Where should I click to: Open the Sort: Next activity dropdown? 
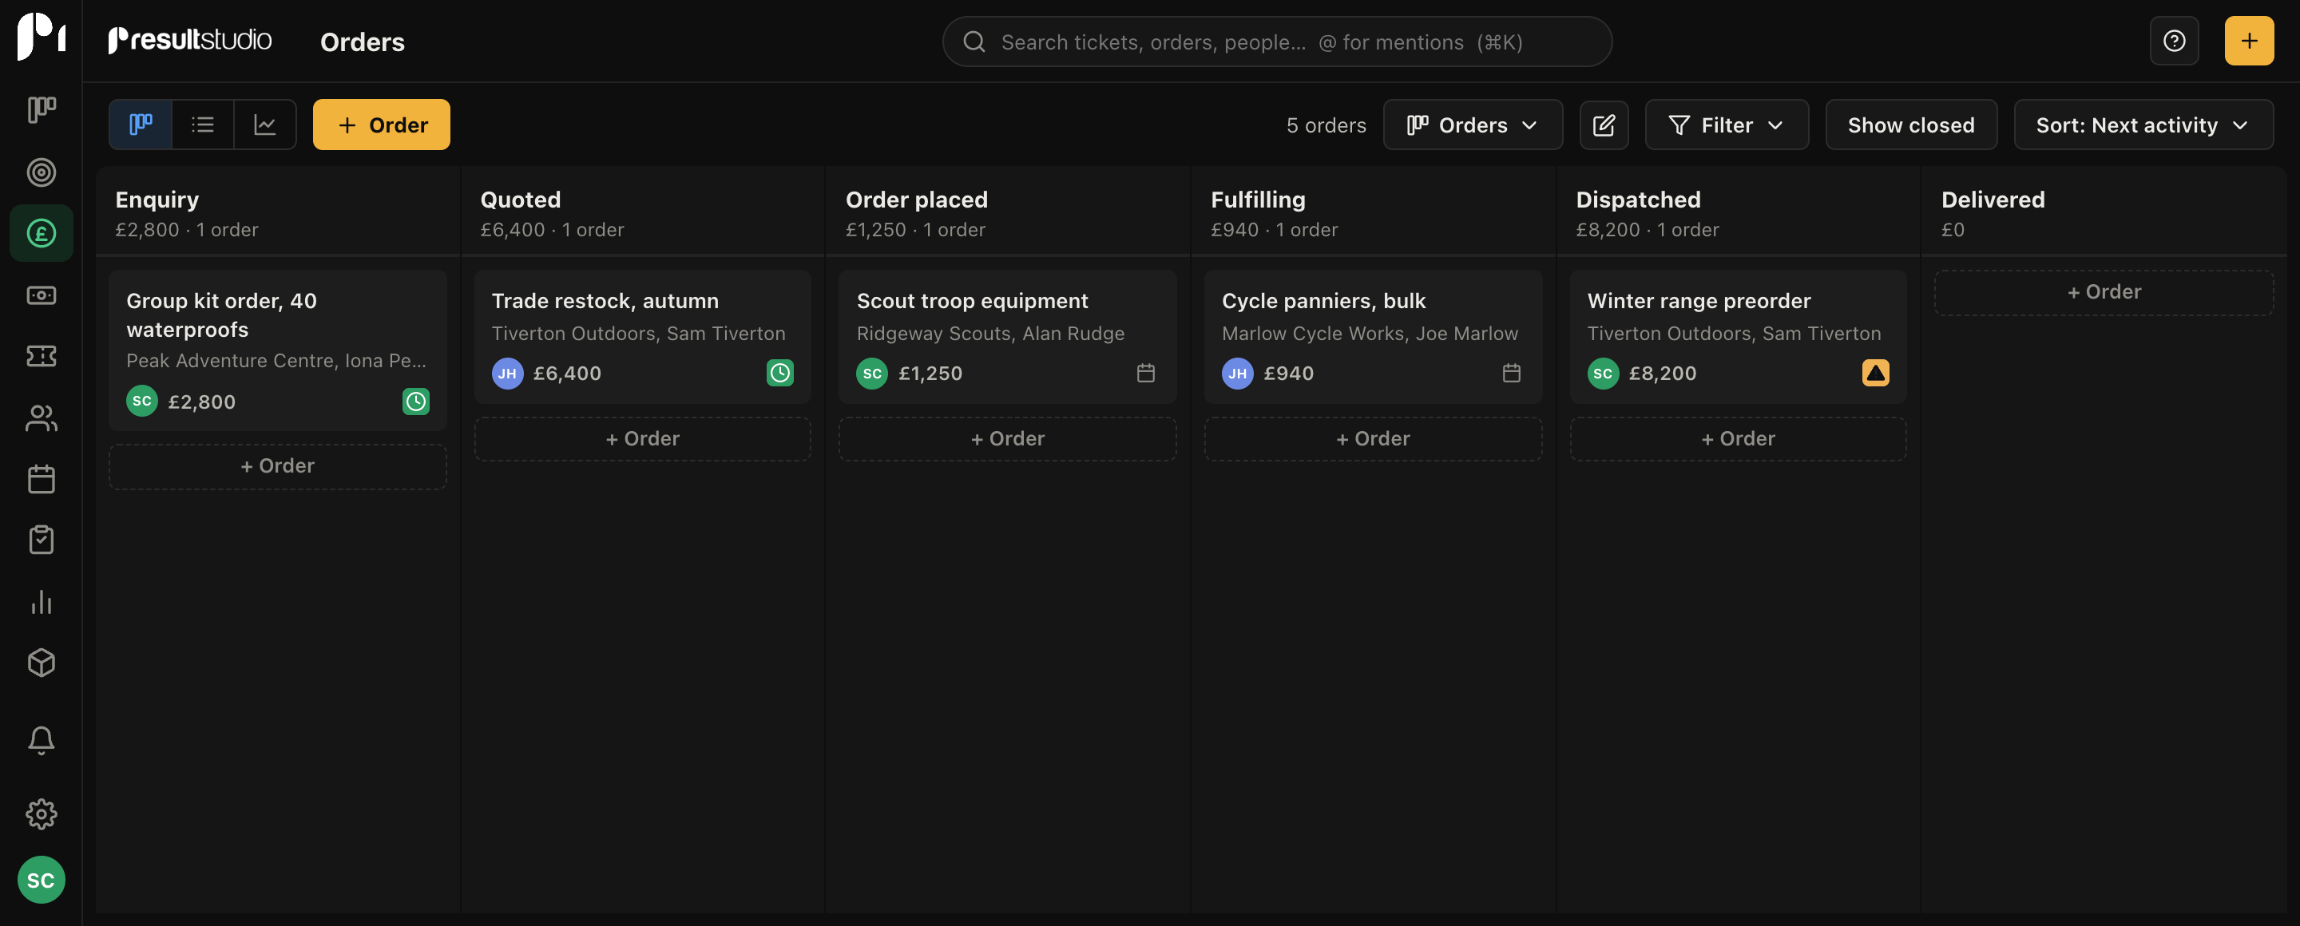2143,125
